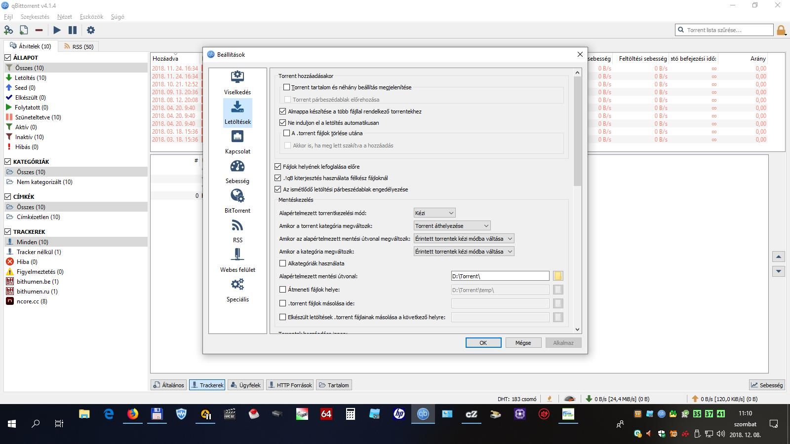Open alapértelmezett mentési útvonal megváltozik dropdown

point(464,239)
